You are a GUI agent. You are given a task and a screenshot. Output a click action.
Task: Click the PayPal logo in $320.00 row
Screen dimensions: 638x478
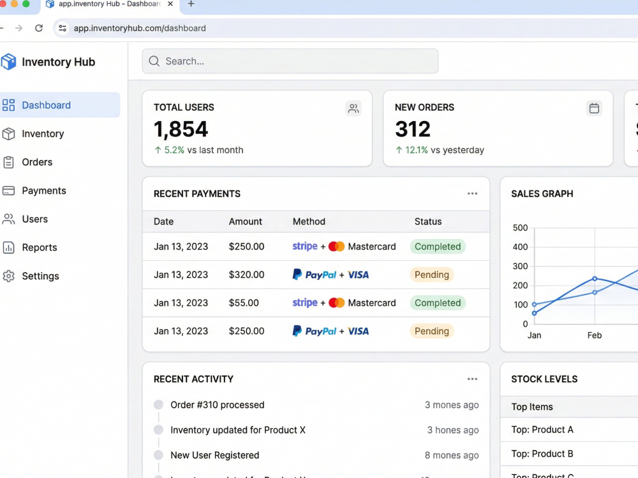pos(315,275)
